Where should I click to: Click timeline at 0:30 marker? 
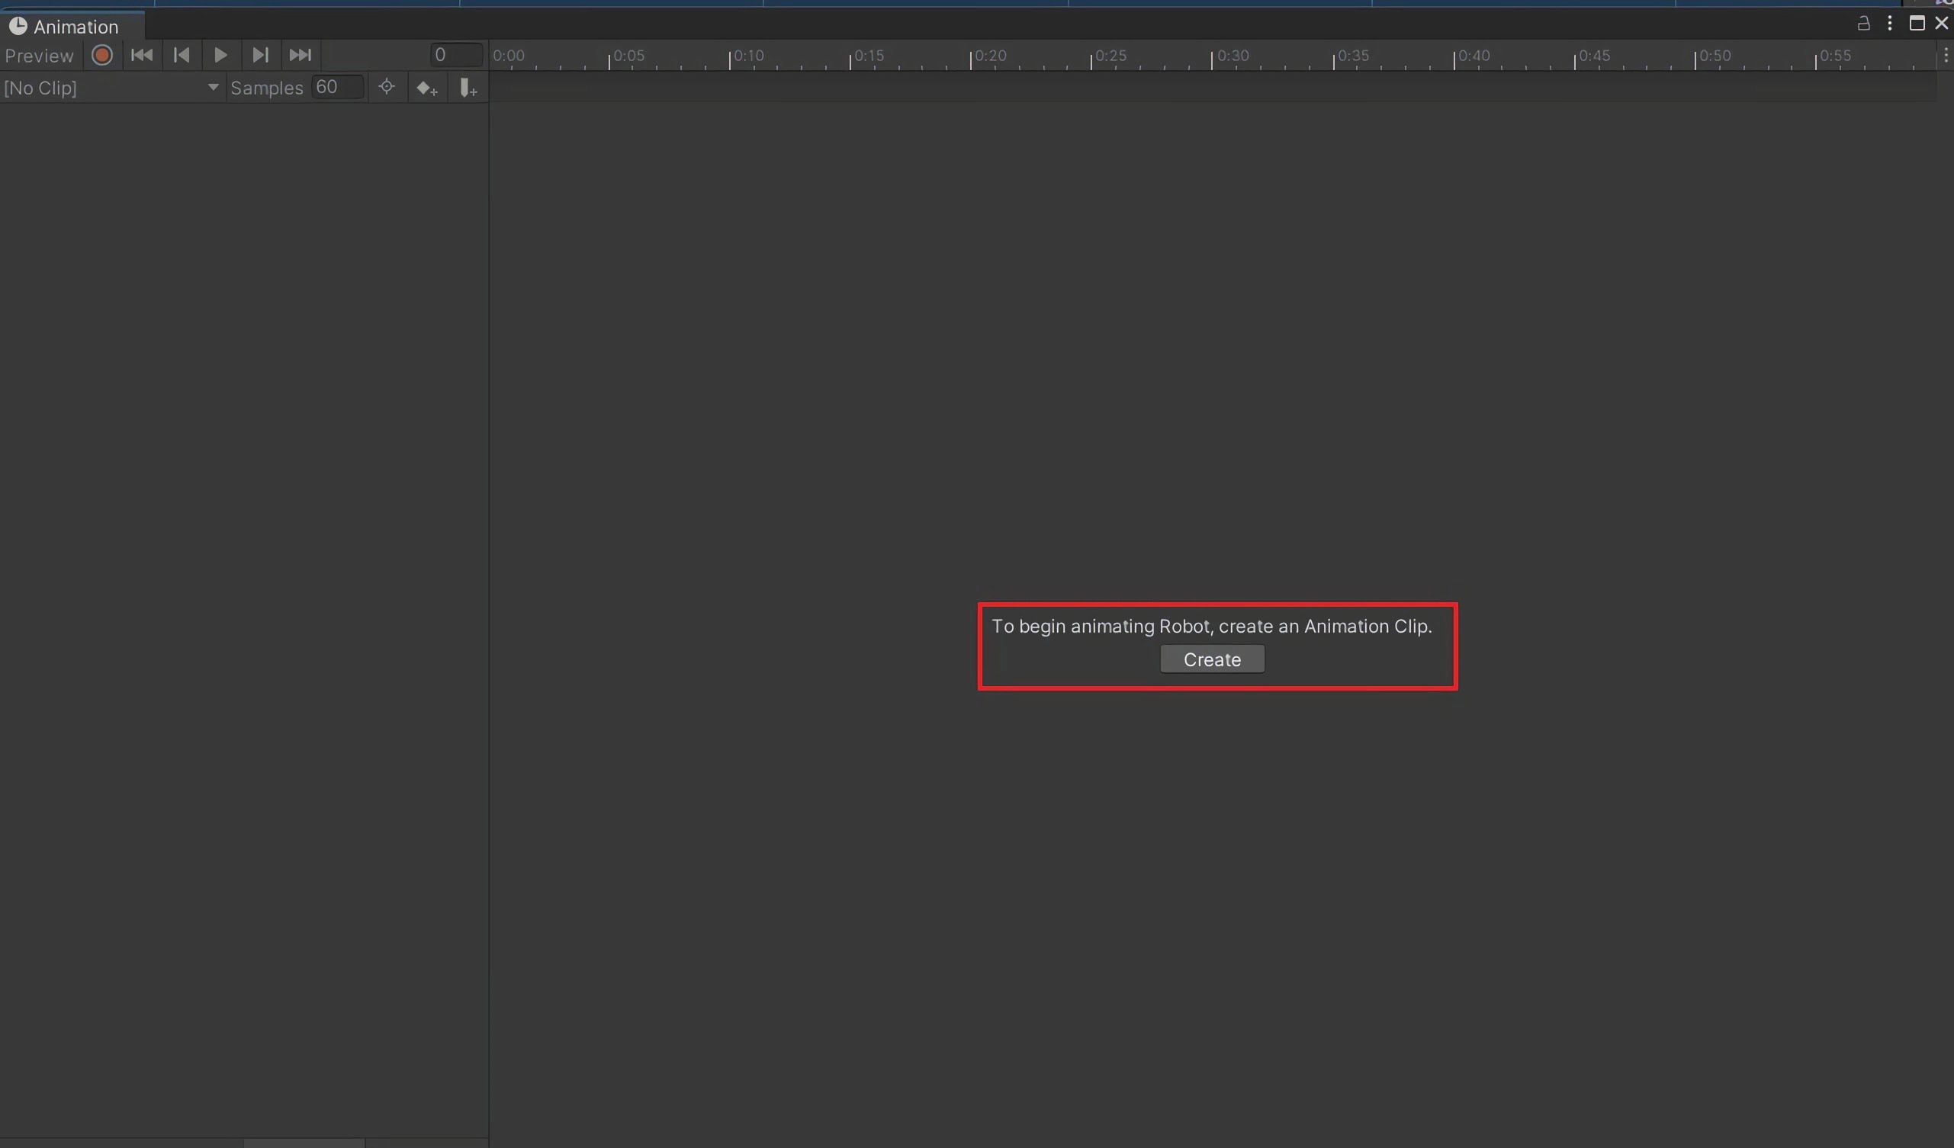tap(1232, 56)
